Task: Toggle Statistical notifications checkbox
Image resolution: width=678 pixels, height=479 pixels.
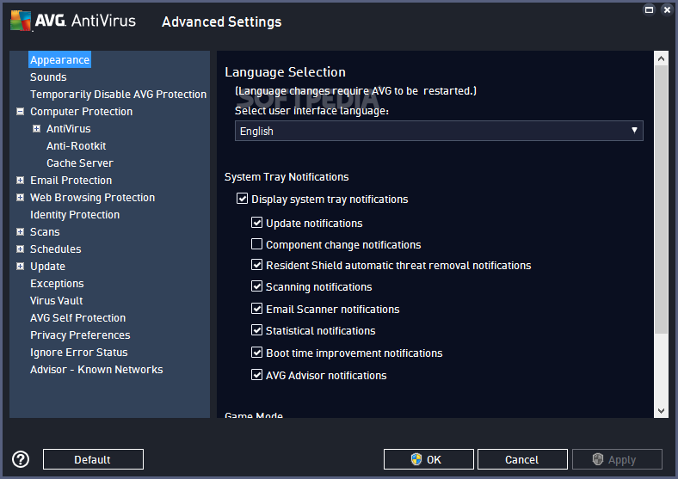Action: pos(257,330)
